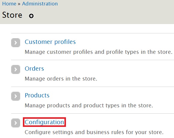Image resolution: width=174 pixels, height=138 pixels.
Task: Open the Orders management link
Action: click(x=34, y=69)
